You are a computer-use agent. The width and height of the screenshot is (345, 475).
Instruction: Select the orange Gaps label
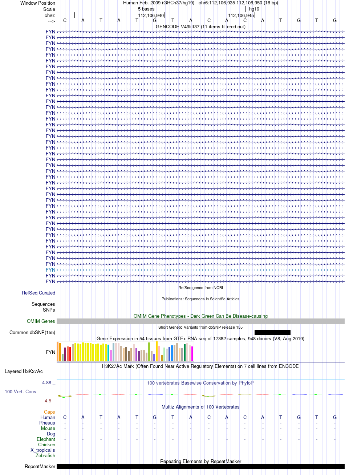pyautogui.click(x=50, y=412)
